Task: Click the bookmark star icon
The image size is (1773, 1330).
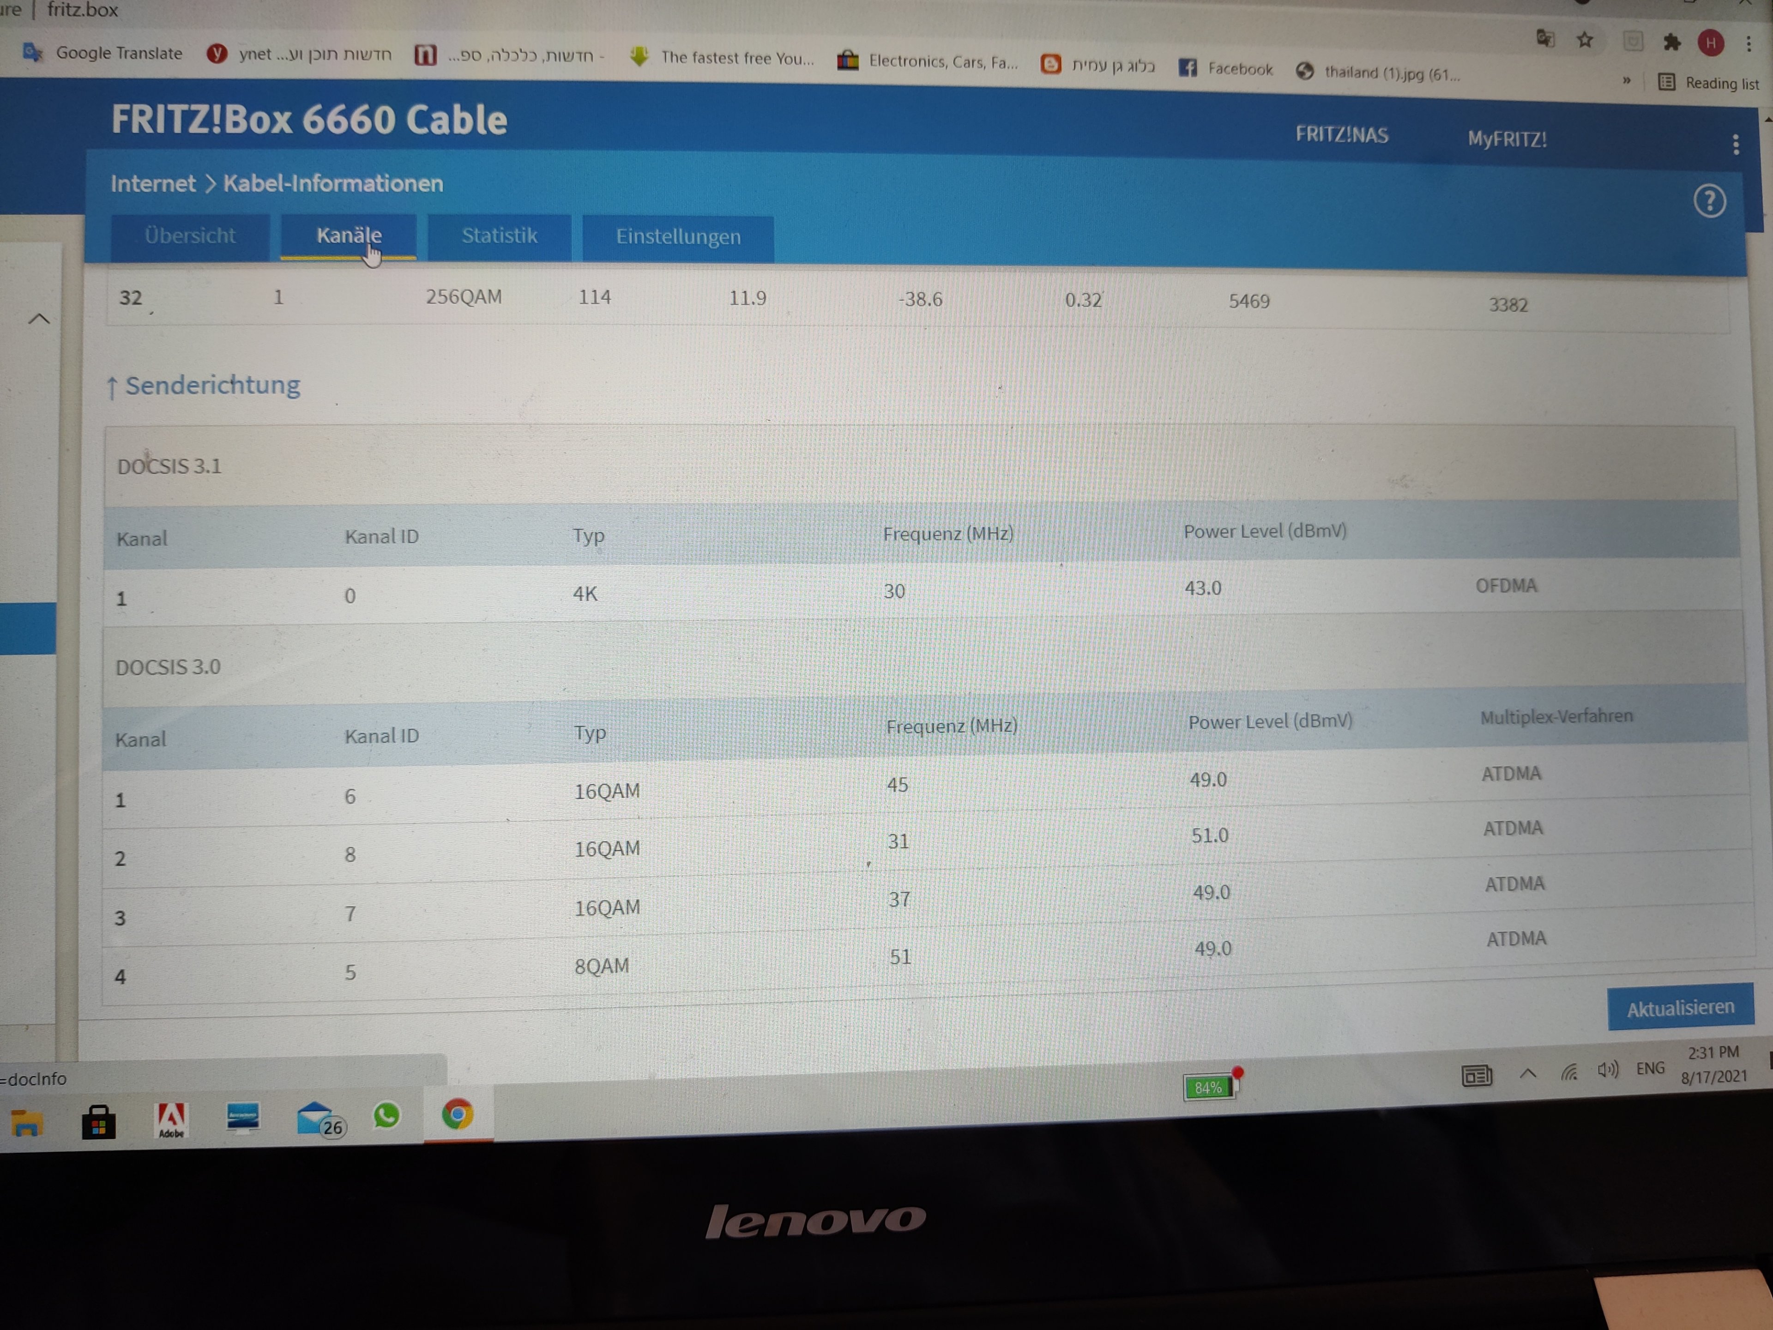Action: [1585, 40]
